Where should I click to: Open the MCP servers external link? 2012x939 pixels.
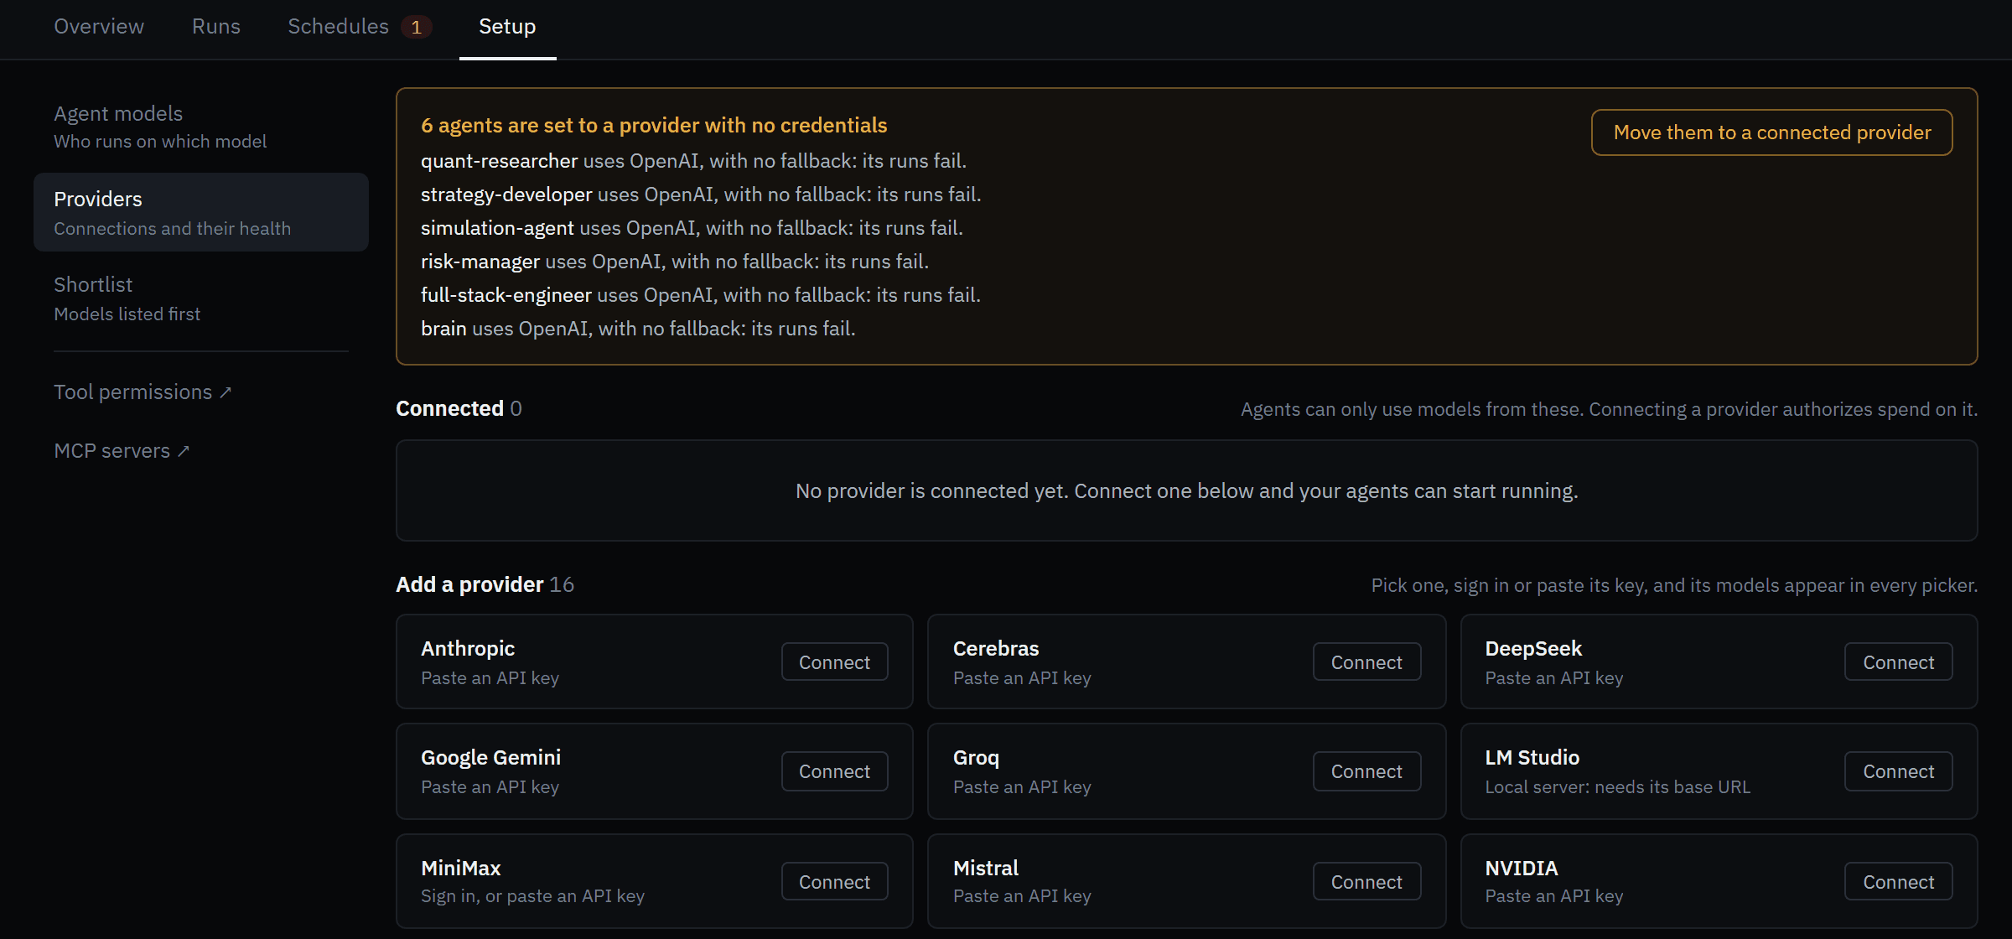tap(122, 451)
